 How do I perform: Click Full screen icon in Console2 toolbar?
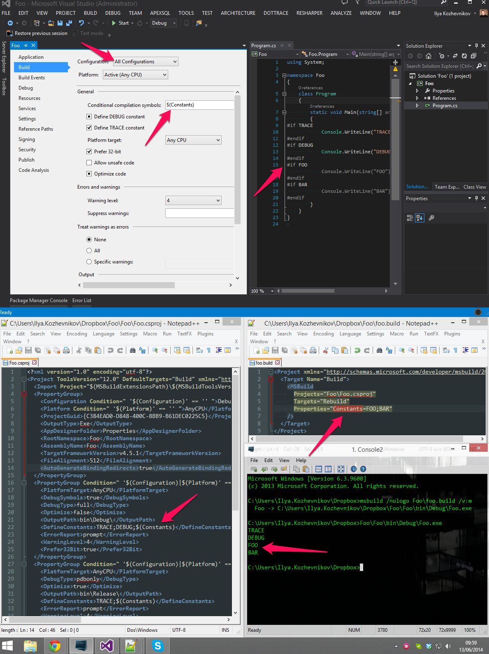341,469
